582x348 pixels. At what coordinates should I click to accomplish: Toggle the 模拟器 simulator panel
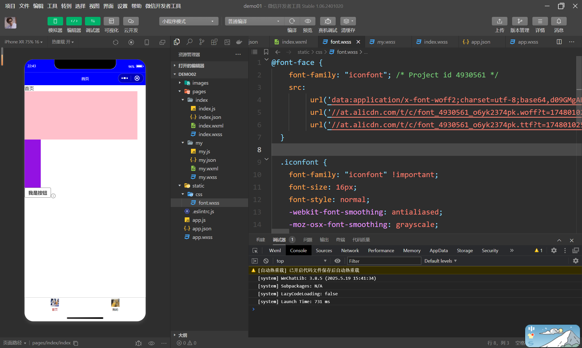55,21
